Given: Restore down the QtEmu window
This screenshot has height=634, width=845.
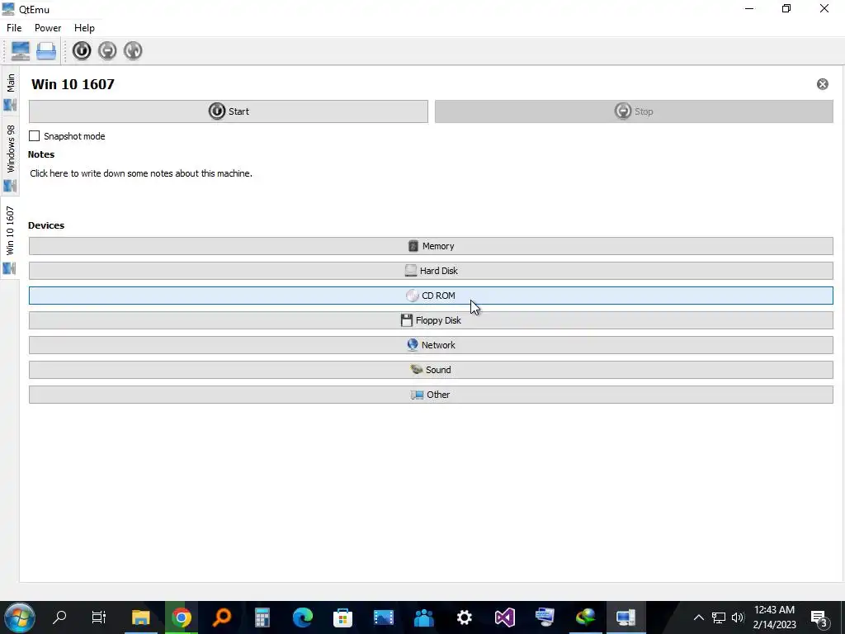Looking at the screenshot, I should [x=786, y=8].
